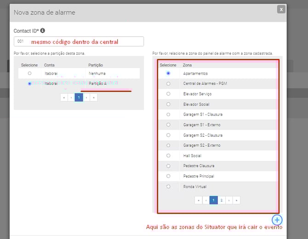Click the blue plus add-zone icon
Viewport: 308px width, 239px height.
pyautogui.click(x=277, y=220)
